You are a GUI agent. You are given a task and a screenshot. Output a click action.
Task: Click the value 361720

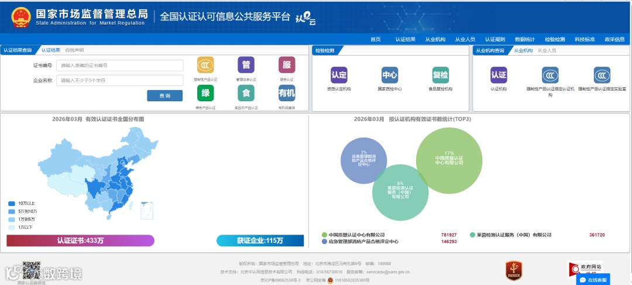(597, 235)
